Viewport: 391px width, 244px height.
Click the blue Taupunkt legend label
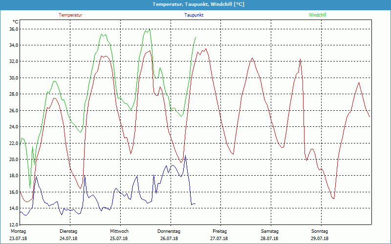pyautogui.click(x=194, y=15)
